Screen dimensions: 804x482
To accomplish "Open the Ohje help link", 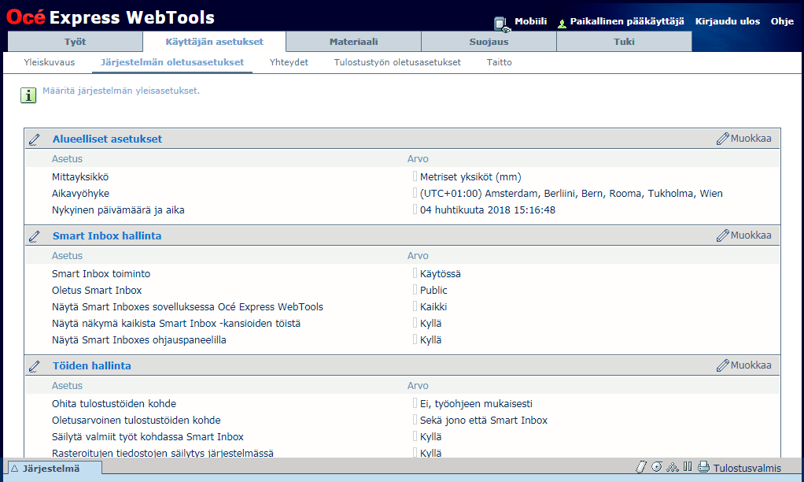I will [x=782, y=21].
